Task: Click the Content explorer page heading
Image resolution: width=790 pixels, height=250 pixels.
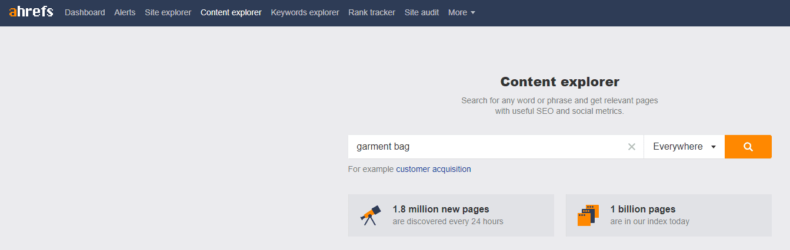Action: coord(559,82)
